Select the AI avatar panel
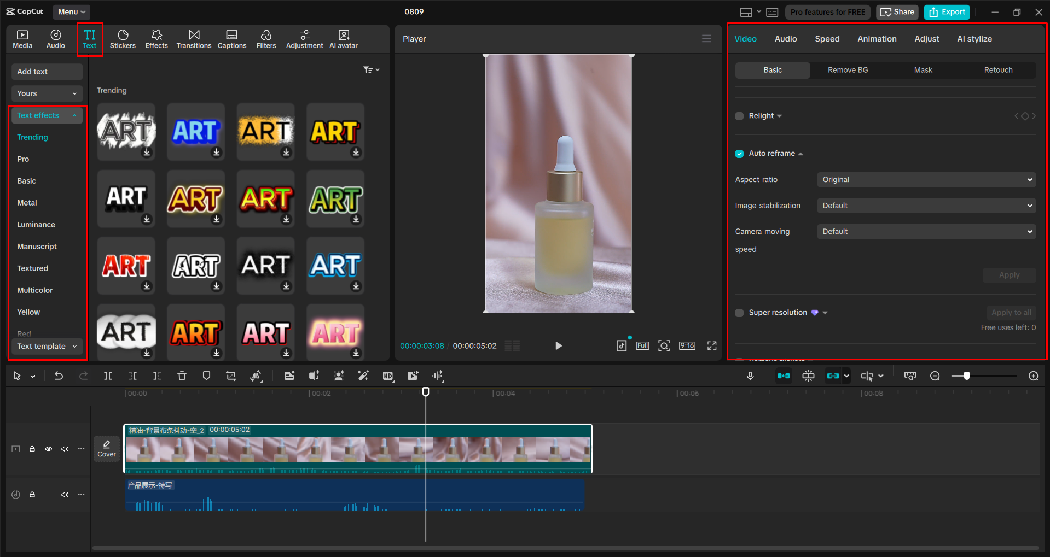The image size is (1050, 557). (343, 38)
